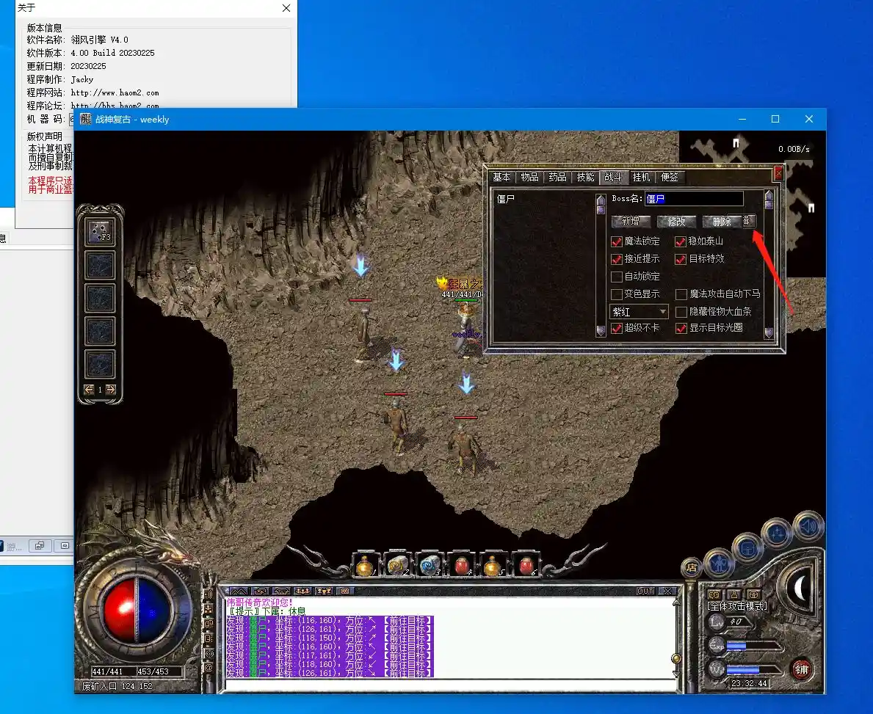
Task: Click the OUT button above the chat box
Action: pos(645,591)
